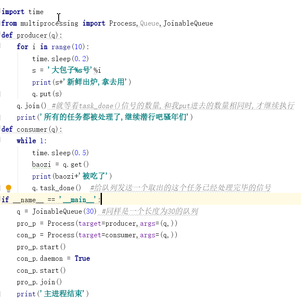Click the 'JoinableQueue(30)' constructor call
Image resolution: width=301 pixels, height=298 pixels.
pos(64,211)
